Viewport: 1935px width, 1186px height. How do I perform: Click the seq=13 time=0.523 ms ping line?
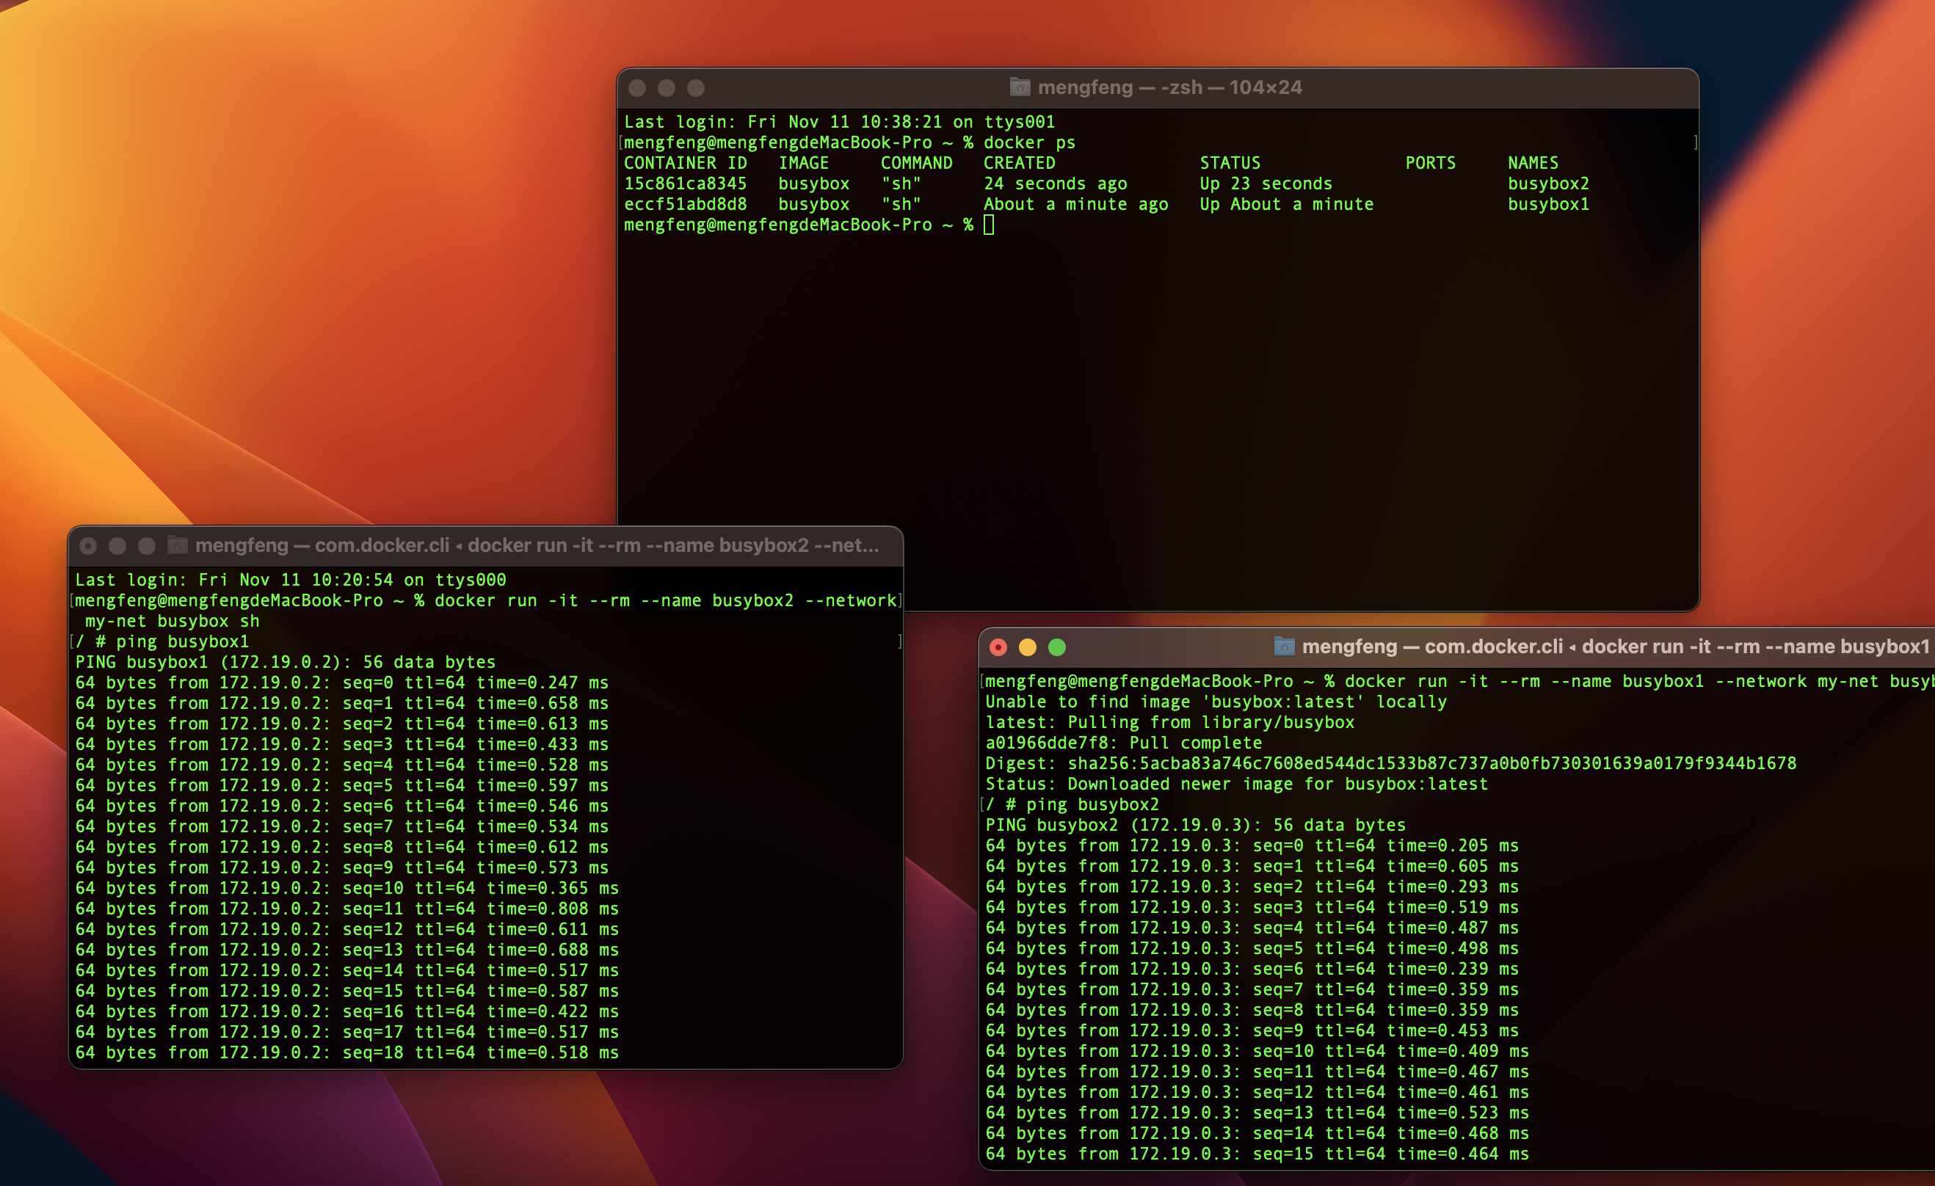[x=1257, y=1112]
